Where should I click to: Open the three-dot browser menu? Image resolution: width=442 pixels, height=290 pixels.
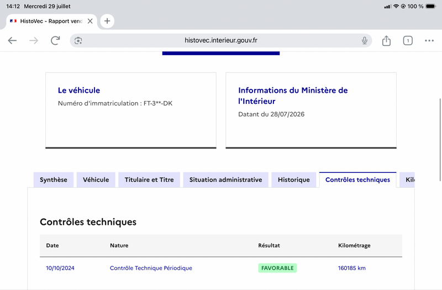point(429,40)
